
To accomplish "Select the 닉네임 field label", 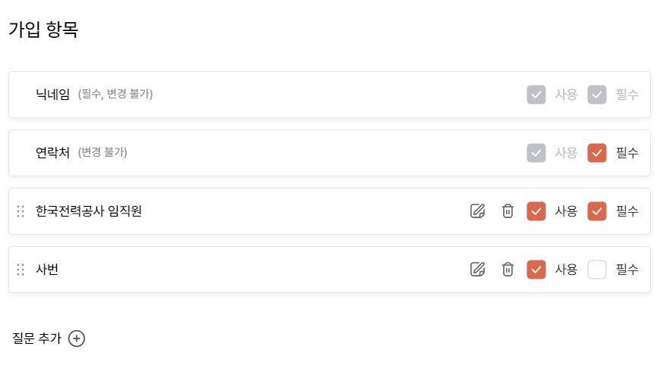I will pyautogui.click(x=52, y=94).
